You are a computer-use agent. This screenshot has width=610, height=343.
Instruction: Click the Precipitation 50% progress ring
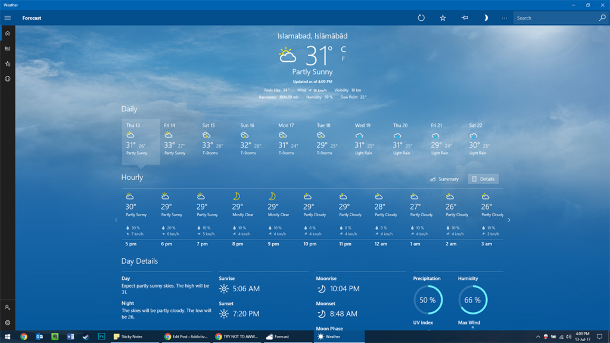click(428, 301)
